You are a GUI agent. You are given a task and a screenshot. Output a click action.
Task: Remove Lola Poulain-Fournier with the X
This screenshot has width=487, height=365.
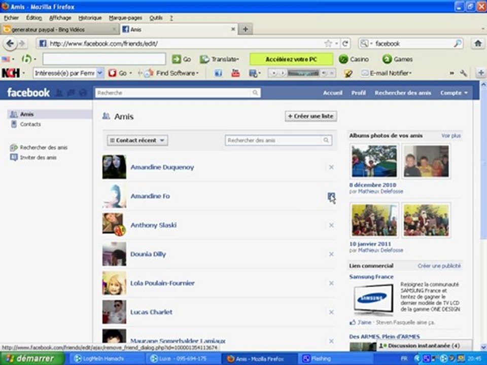pos(331,283)
